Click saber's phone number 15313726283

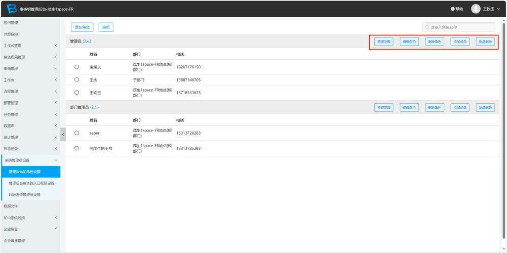tap(188, 133)
